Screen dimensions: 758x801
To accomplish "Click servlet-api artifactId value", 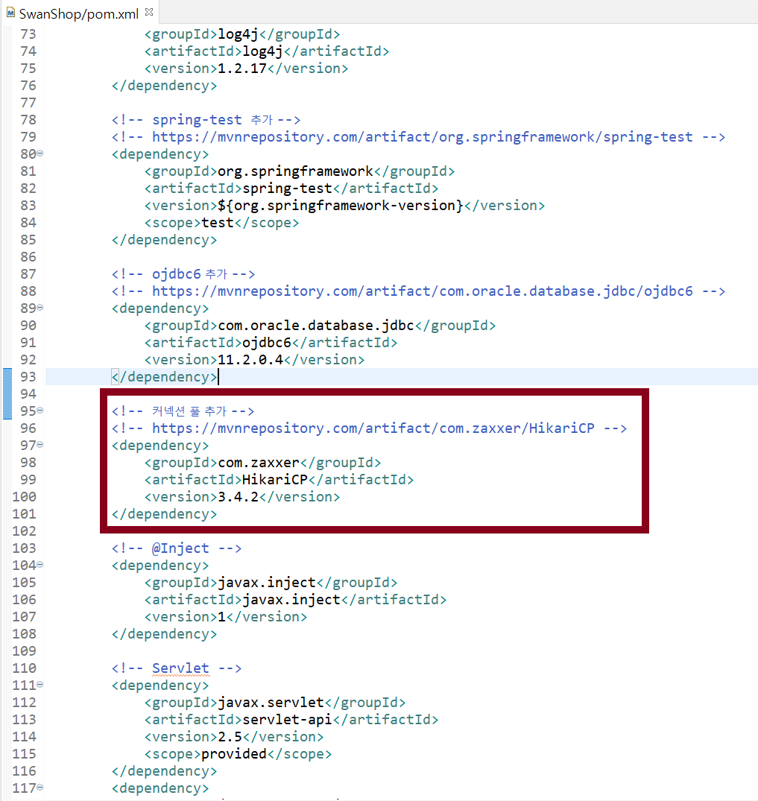I will (287, 720).
